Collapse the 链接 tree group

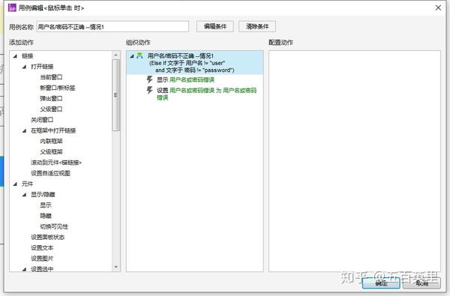point(15,56)
